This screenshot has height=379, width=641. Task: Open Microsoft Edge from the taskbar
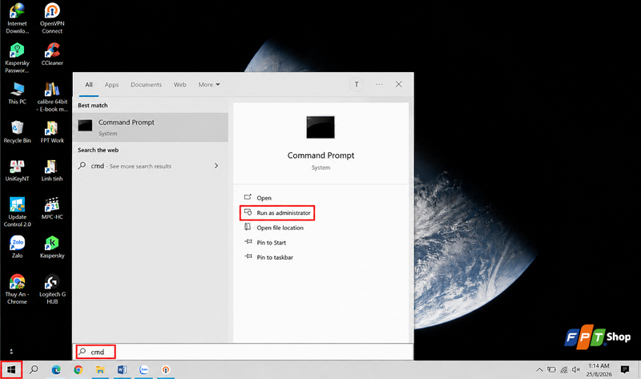[56, 369]
